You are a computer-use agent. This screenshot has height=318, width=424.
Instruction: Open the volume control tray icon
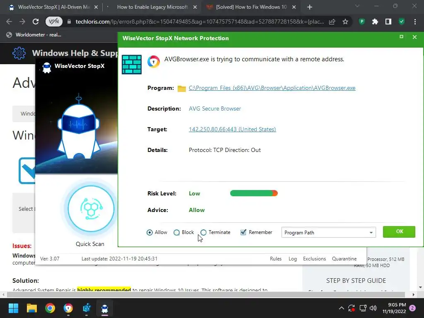373,308
